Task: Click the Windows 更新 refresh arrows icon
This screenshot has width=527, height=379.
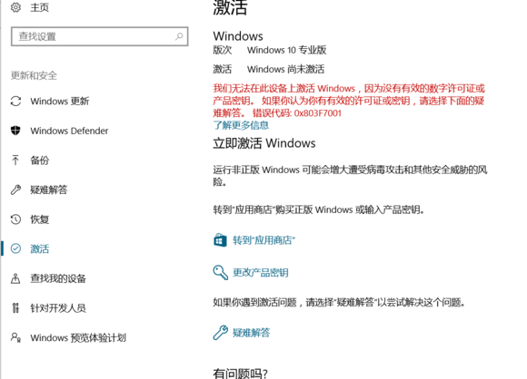Action: 15,101
